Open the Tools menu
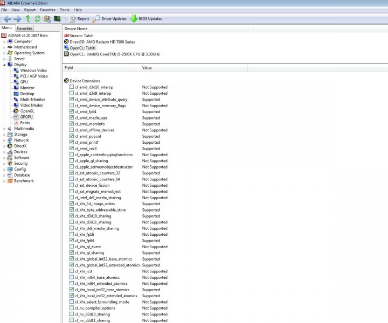388x323 pixels. click(64, 10)
